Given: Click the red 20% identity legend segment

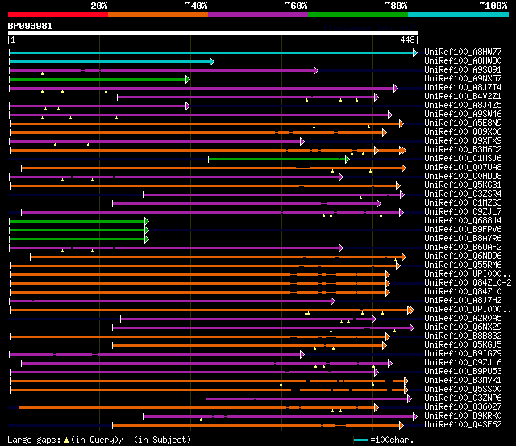Looking at the screenshot, I should [58, 15].
